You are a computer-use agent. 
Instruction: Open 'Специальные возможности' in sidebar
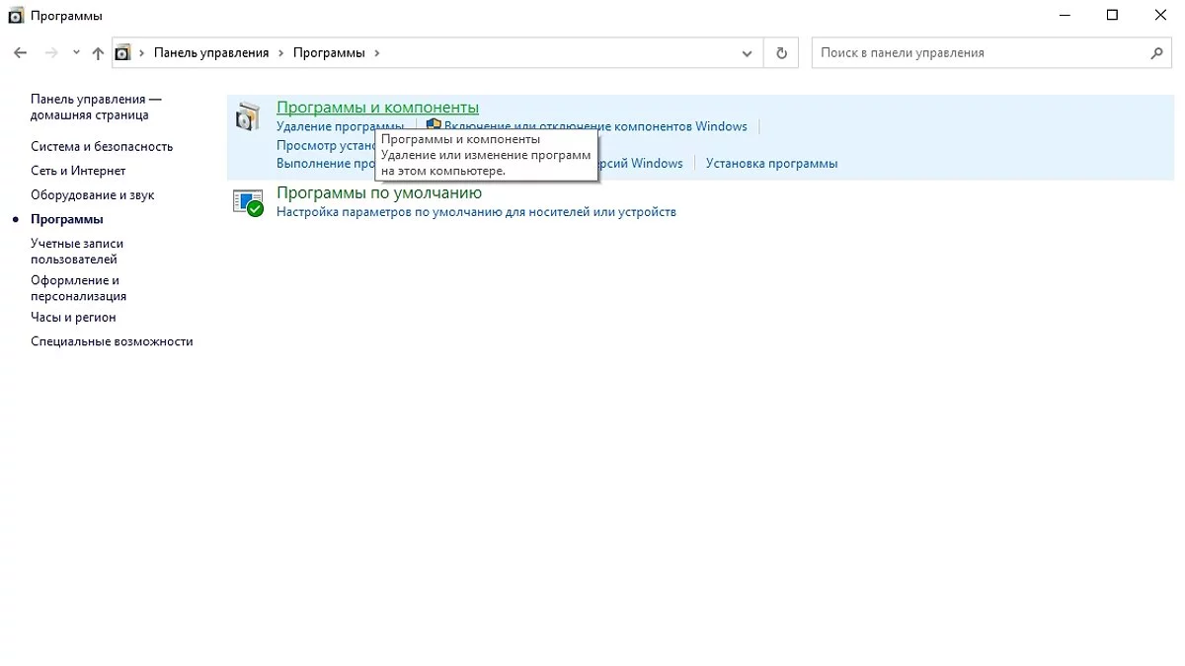[x=112, y=341]
